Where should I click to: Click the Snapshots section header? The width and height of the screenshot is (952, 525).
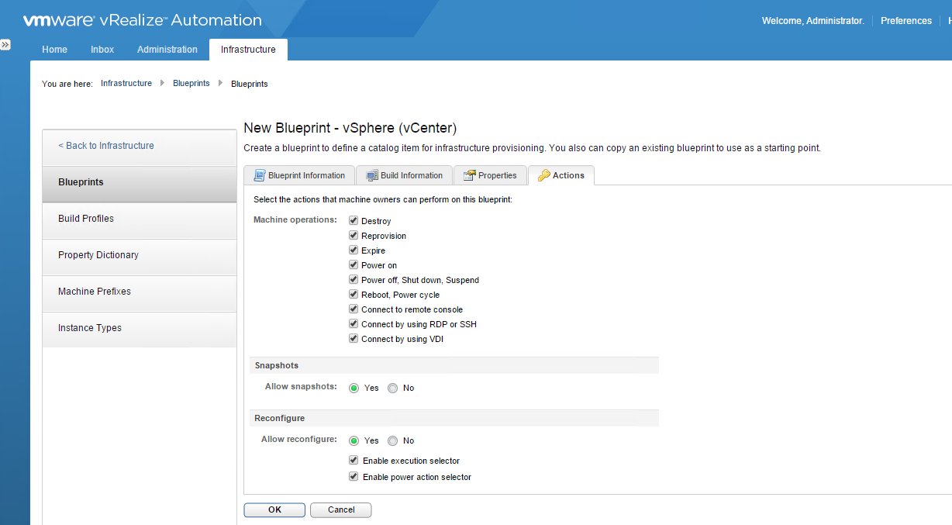pyautogui.click(x=454, y=365)
